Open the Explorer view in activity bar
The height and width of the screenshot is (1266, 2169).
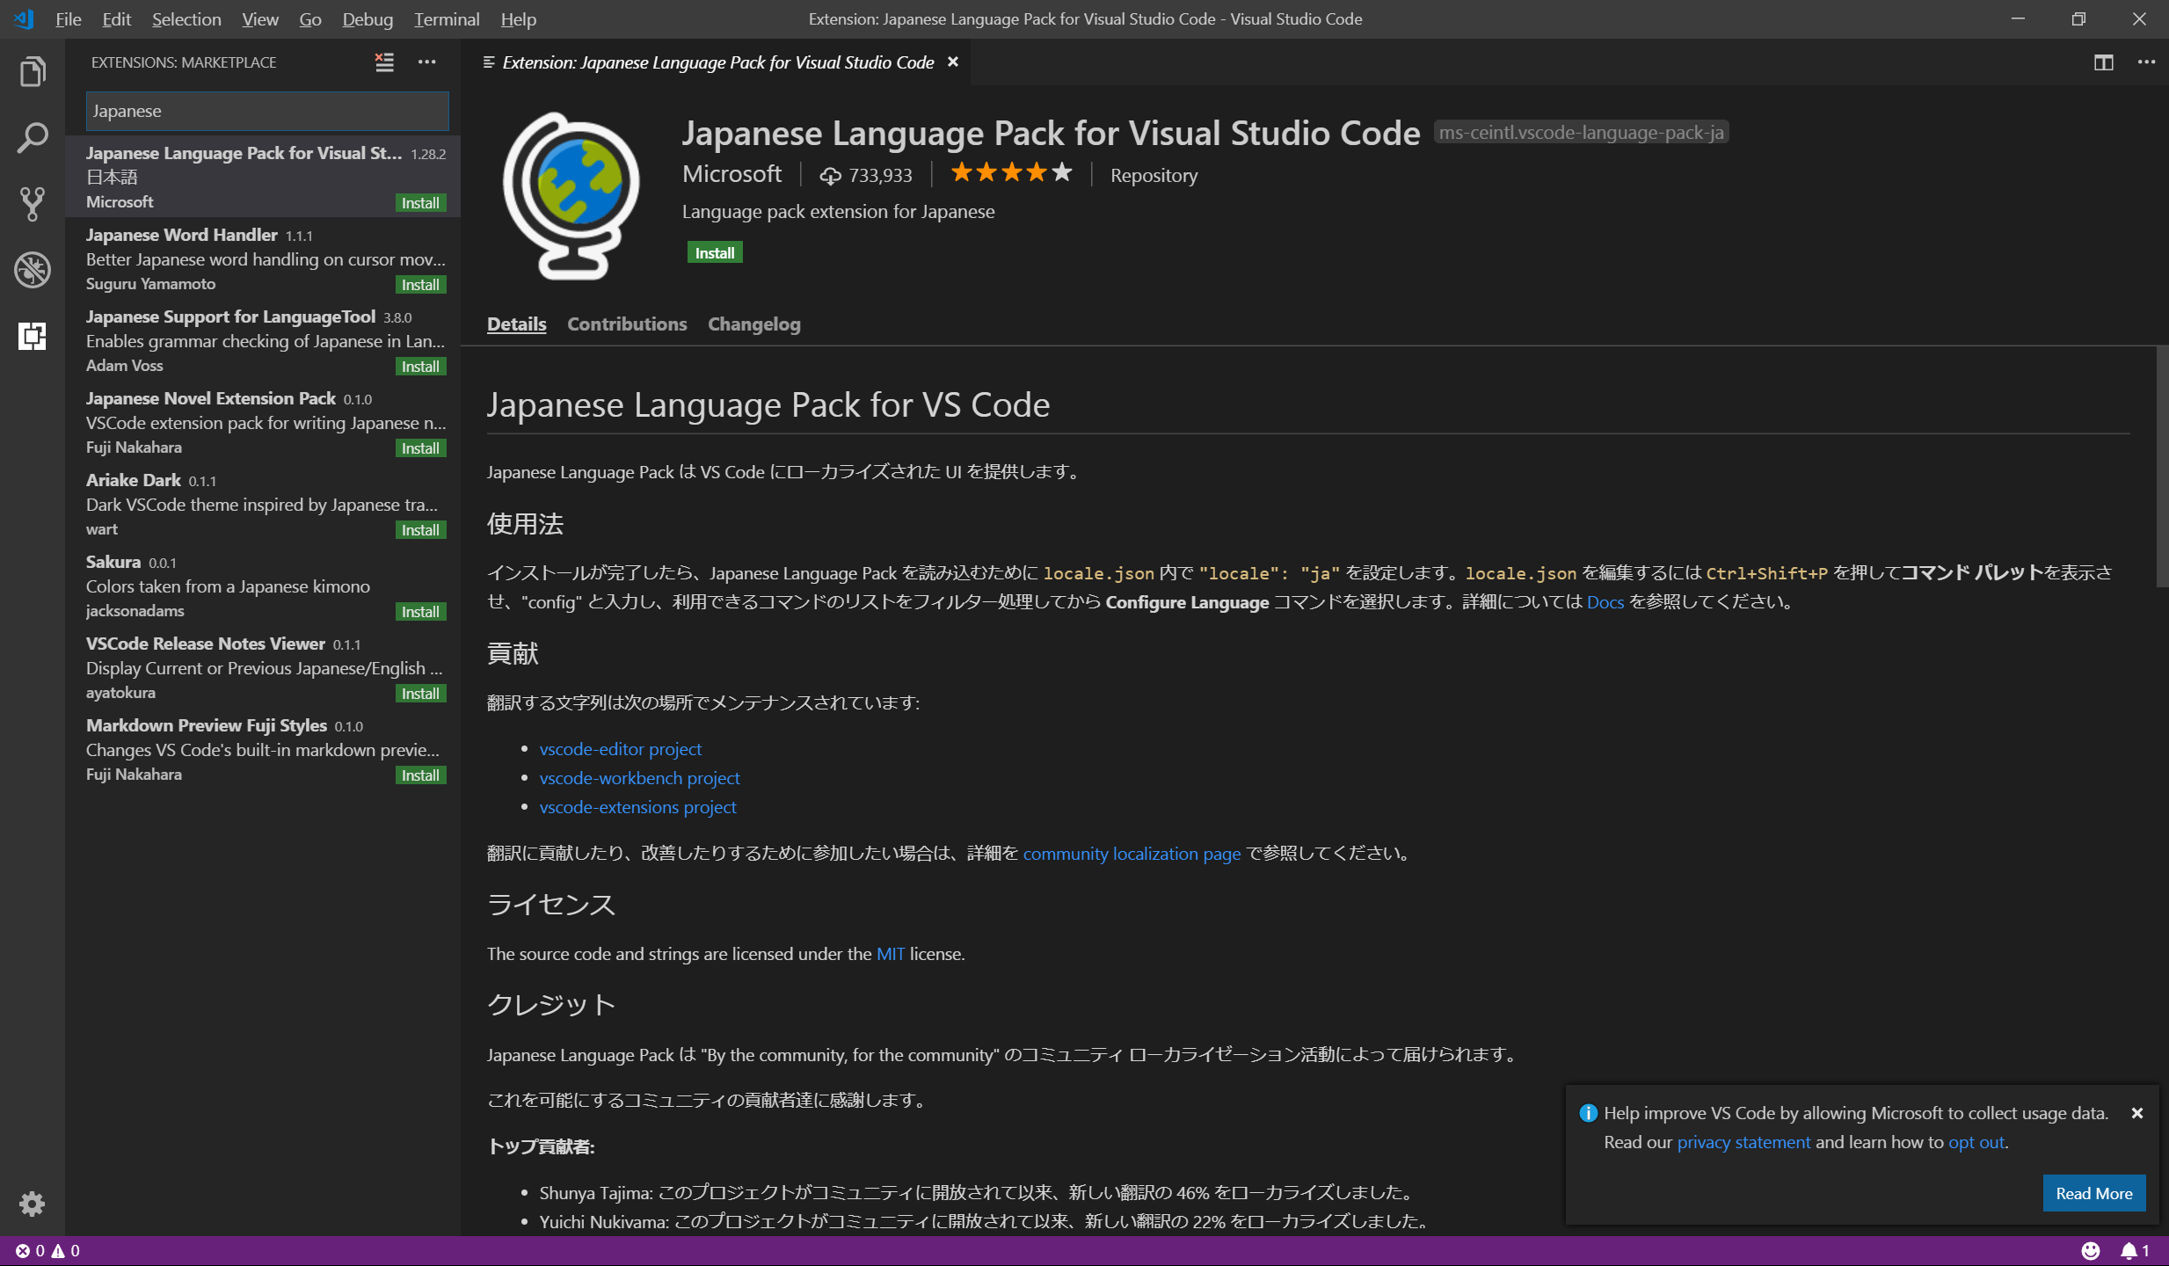coord(33,71)
